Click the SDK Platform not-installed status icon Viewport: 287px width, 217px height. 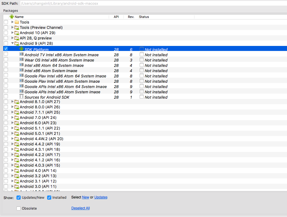[142, 49]
